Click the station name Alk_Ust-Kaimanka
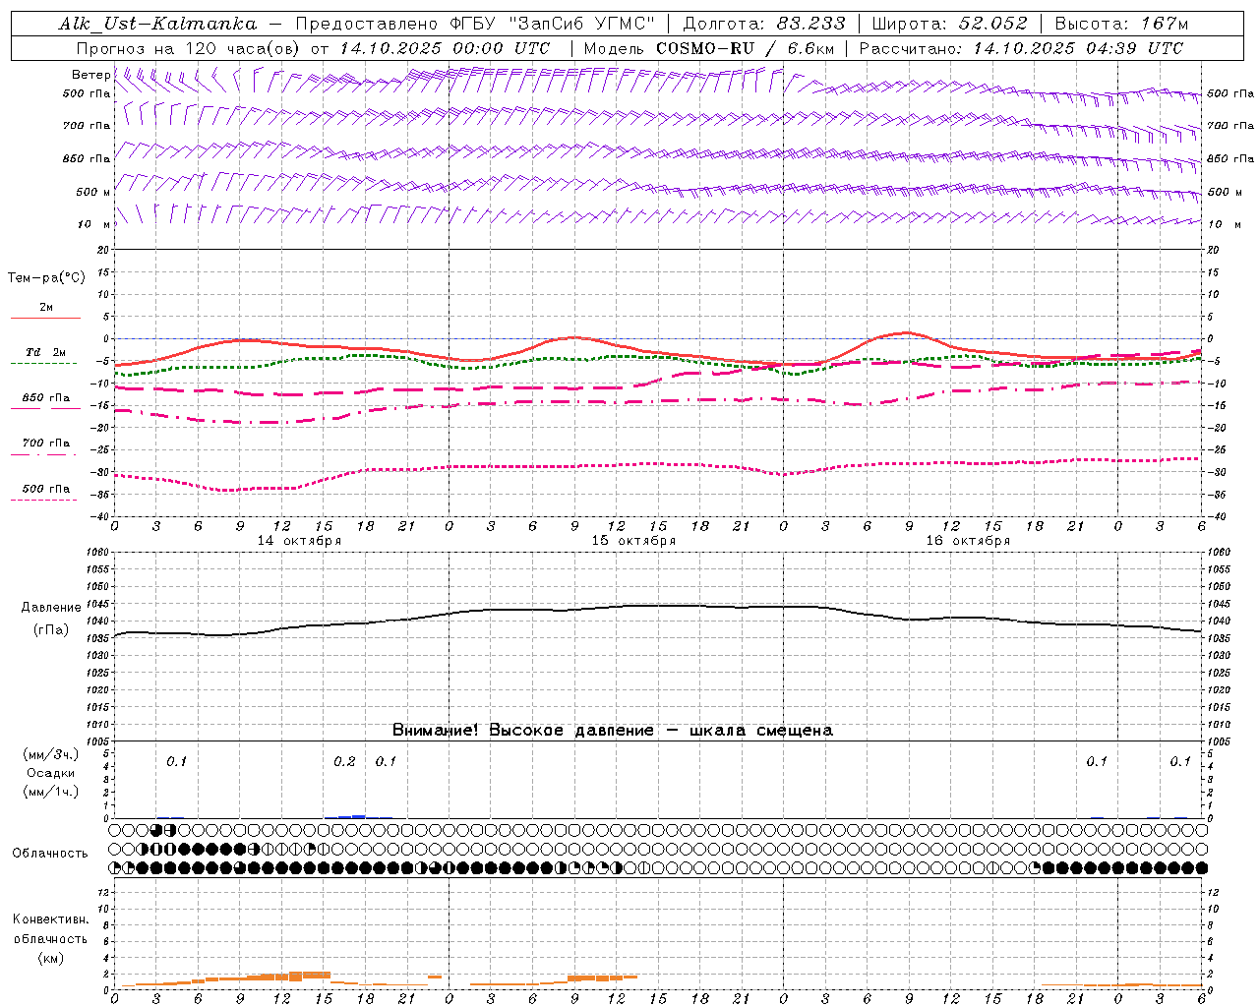1259x1007 pixels. [157, 24]
